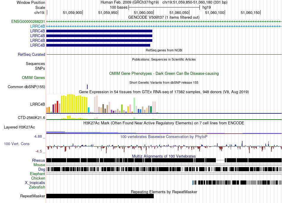This screenshot has width=282, height=203.
Task: Click the X_tropicalis alignment label
Action: 35,183
